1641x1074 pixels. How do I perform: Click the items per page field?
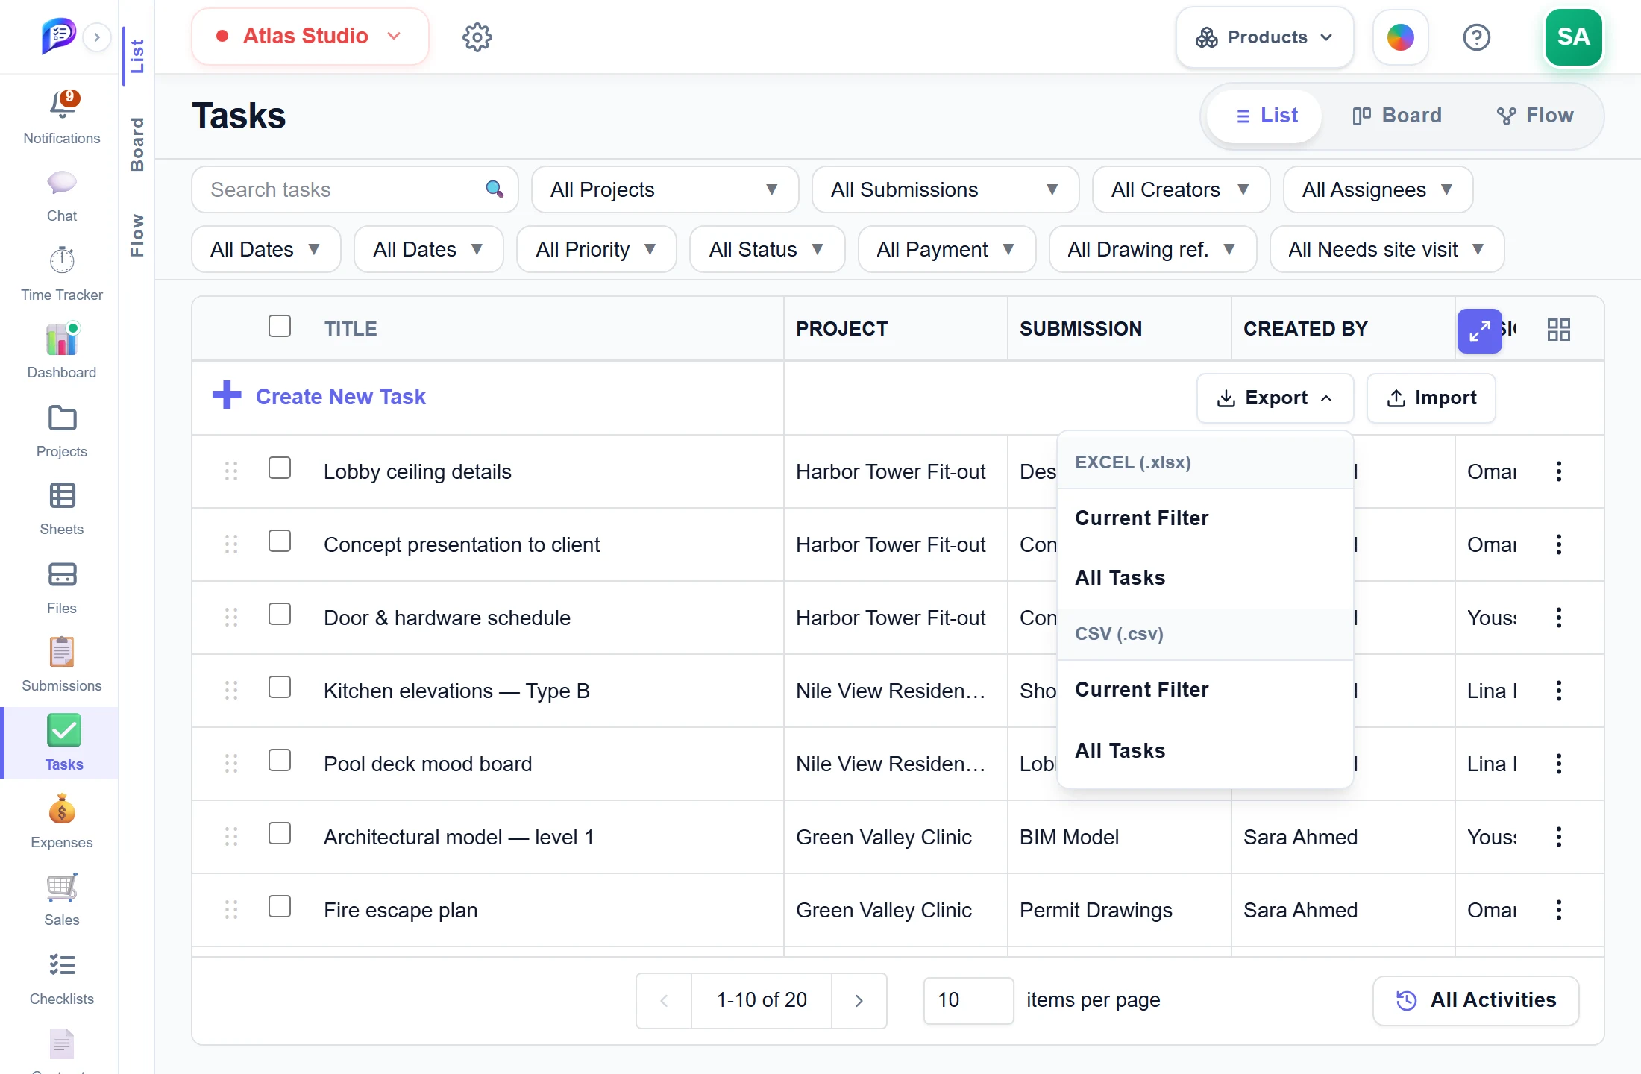tap(968, 1000)
